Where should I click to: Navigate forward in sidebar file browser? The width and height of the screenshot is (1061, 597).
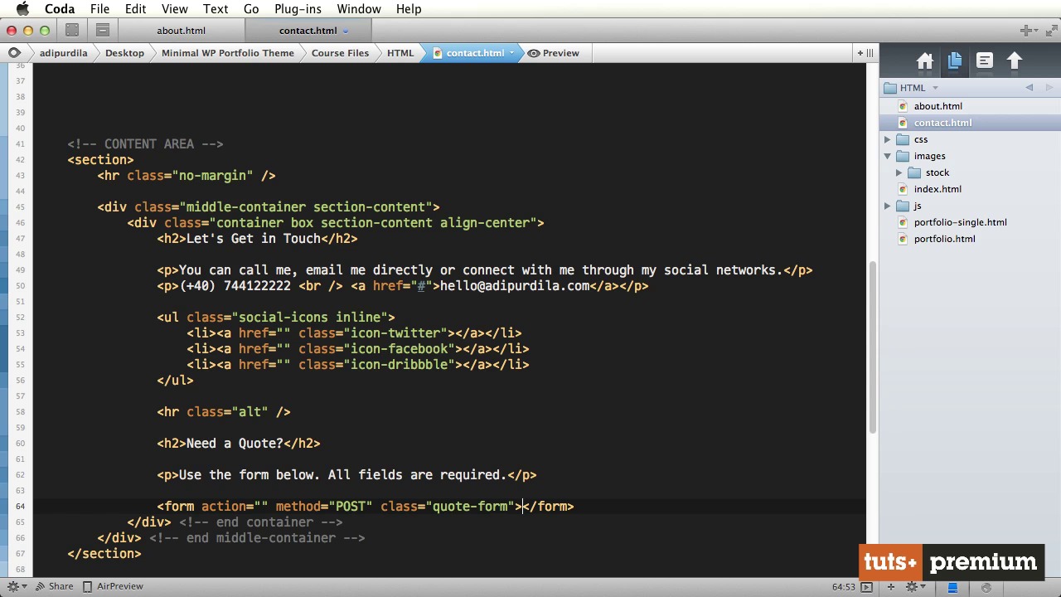(1049, 88)
